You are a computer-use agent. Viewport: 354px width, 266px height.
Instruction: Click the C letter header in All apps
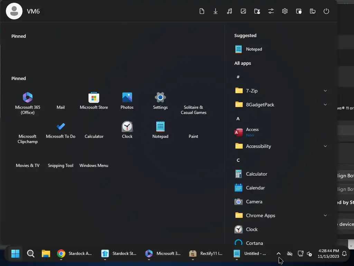point(238,160)
